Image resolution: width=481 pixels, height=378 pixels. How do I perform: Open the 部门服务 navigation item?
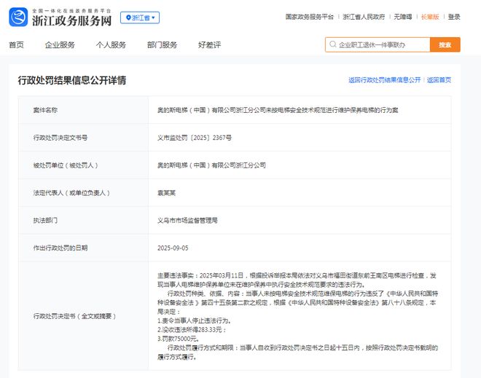click(162, 44)
